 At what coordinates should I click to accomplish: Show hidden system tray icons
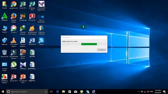coord(139,92)
